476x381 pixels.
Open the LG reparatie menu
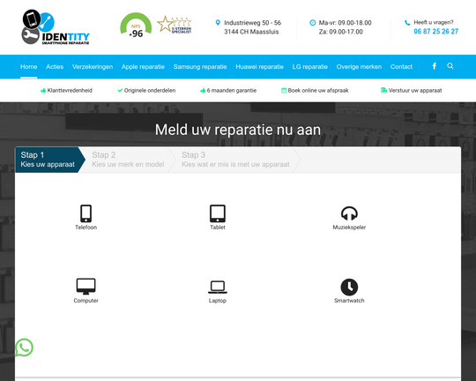[x=310, y=66]
